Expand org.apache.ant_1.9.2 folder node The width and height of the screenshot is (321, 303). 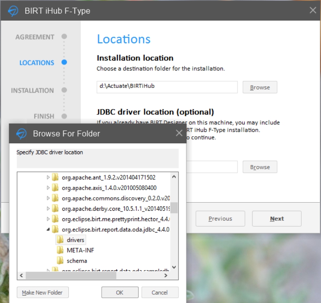[48, 177]
